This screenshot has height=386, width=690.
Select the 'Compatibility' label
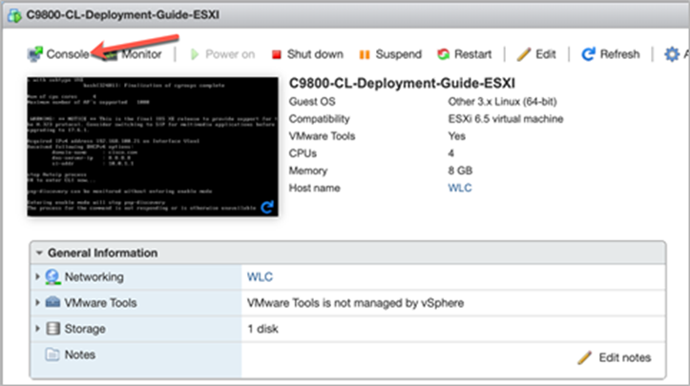(x=319, y=119)
